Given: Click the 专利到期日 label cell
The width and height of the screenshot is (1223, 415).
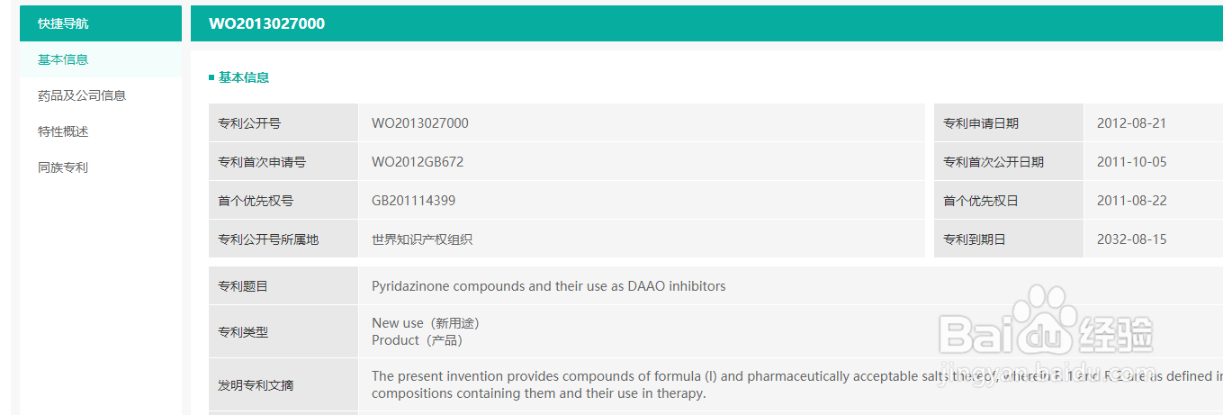Looking at the screenshot, I should [974, 239].
